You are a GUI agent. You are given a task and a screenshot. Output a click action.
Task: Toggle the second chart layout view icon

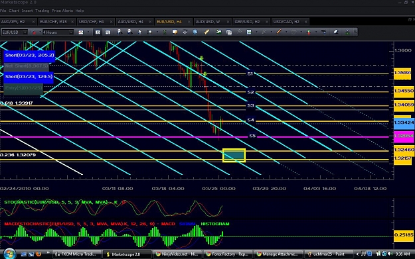[x=108, y=32]
